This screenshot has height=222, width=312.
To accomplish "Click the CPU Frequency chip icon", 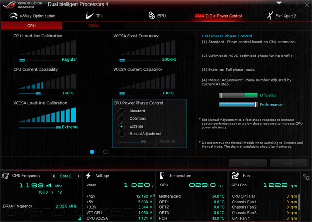I will [5, 176].
